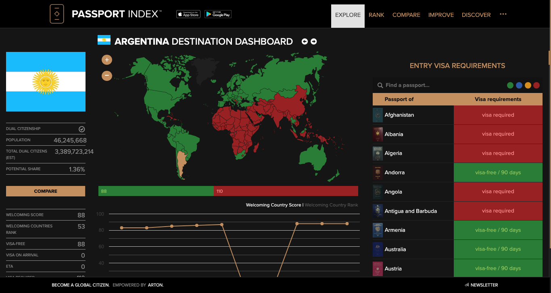Click the magnifier icon in passport search
Image resolution: width=551 pixels, height=293 pixels.
click(x=380, y=85)
